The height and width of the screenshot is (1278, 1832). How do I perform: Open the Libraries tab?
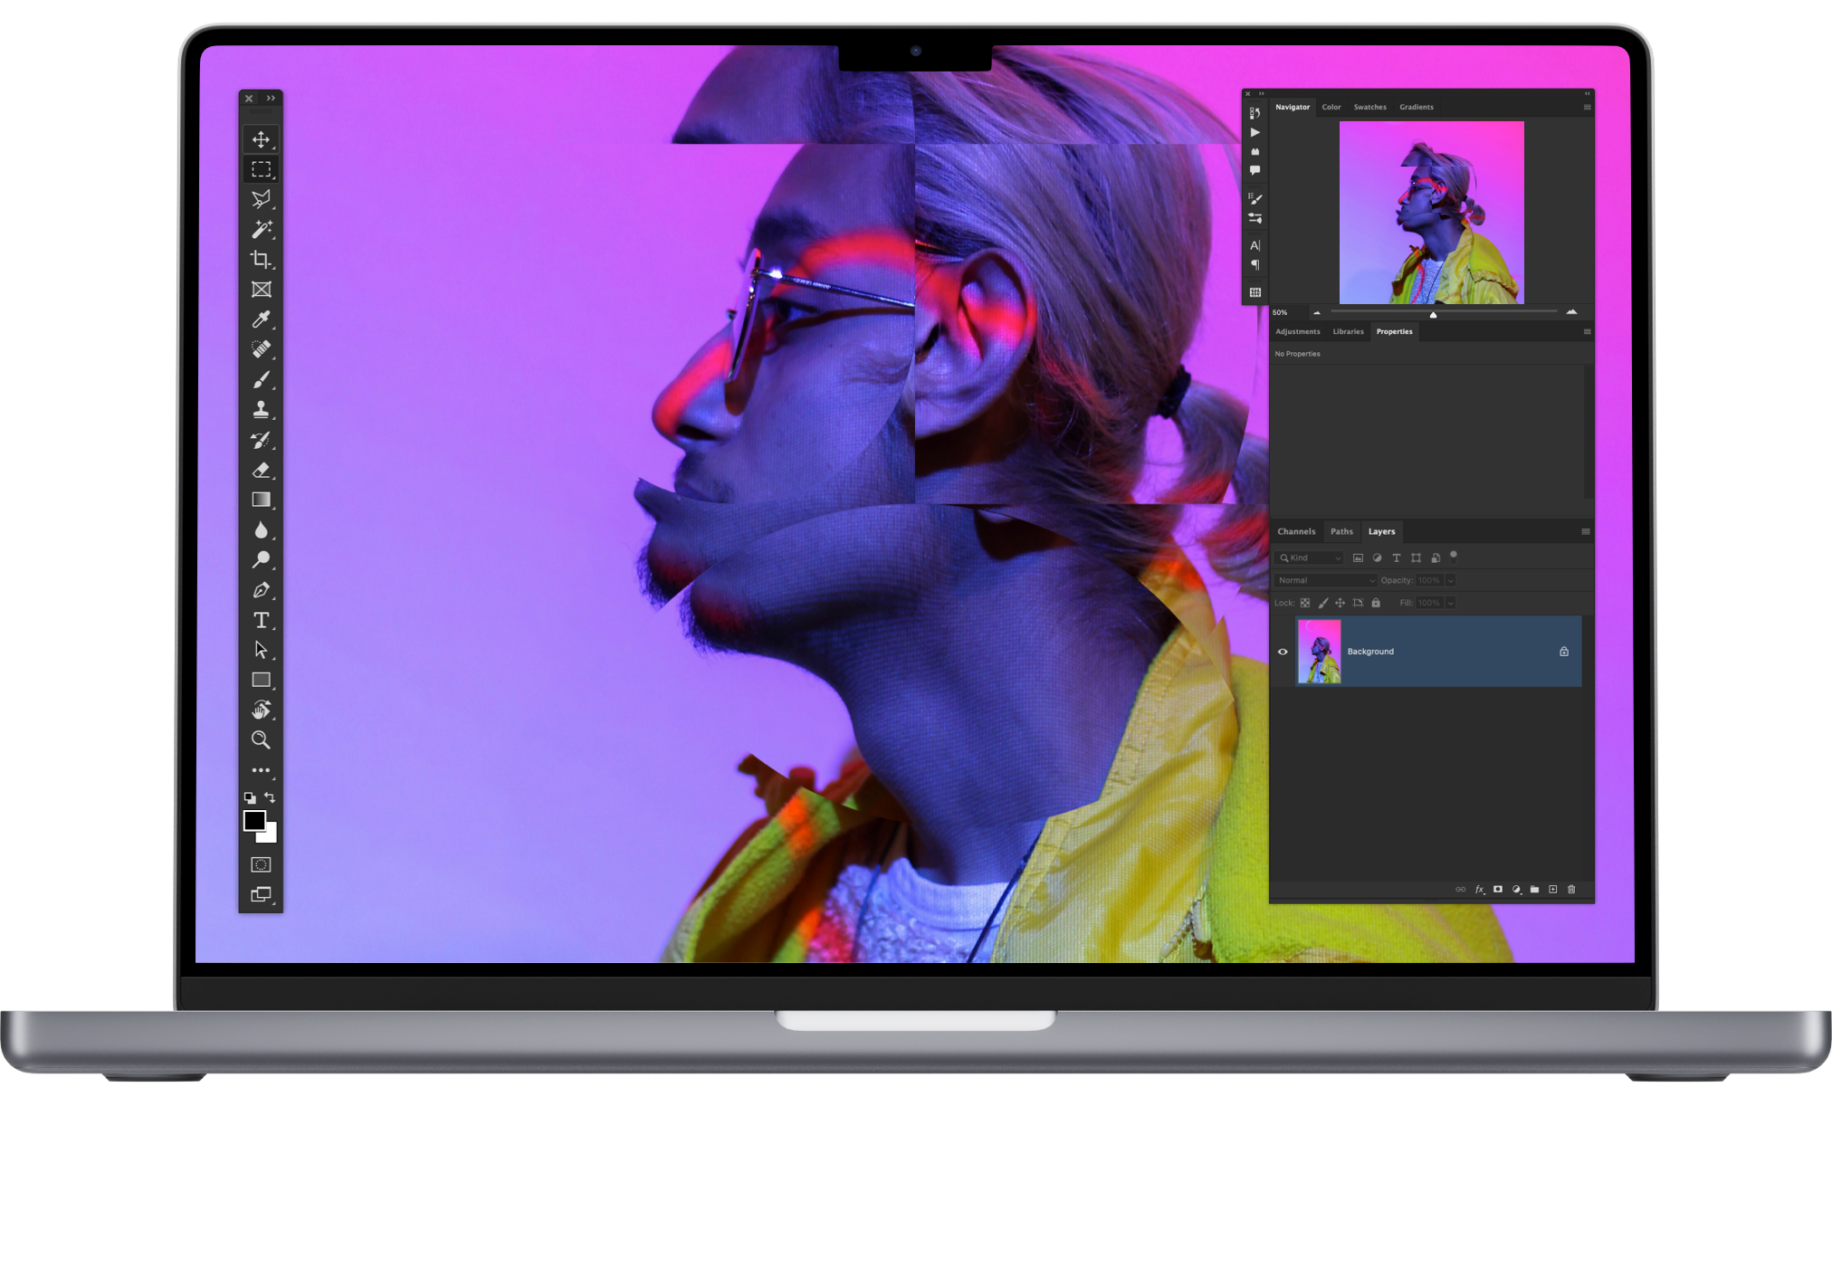[x=1348, y=331]
